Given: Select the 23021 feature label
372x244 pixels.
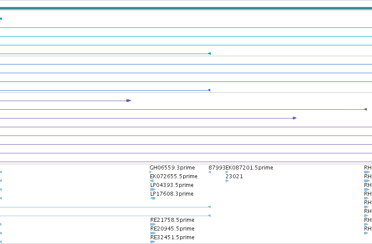Looking at the screenshot, I should 234,176.
